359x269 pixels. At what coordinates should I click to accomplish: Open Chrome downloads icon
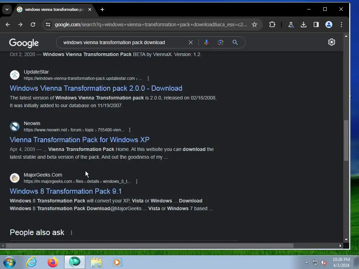coord(303,25)
